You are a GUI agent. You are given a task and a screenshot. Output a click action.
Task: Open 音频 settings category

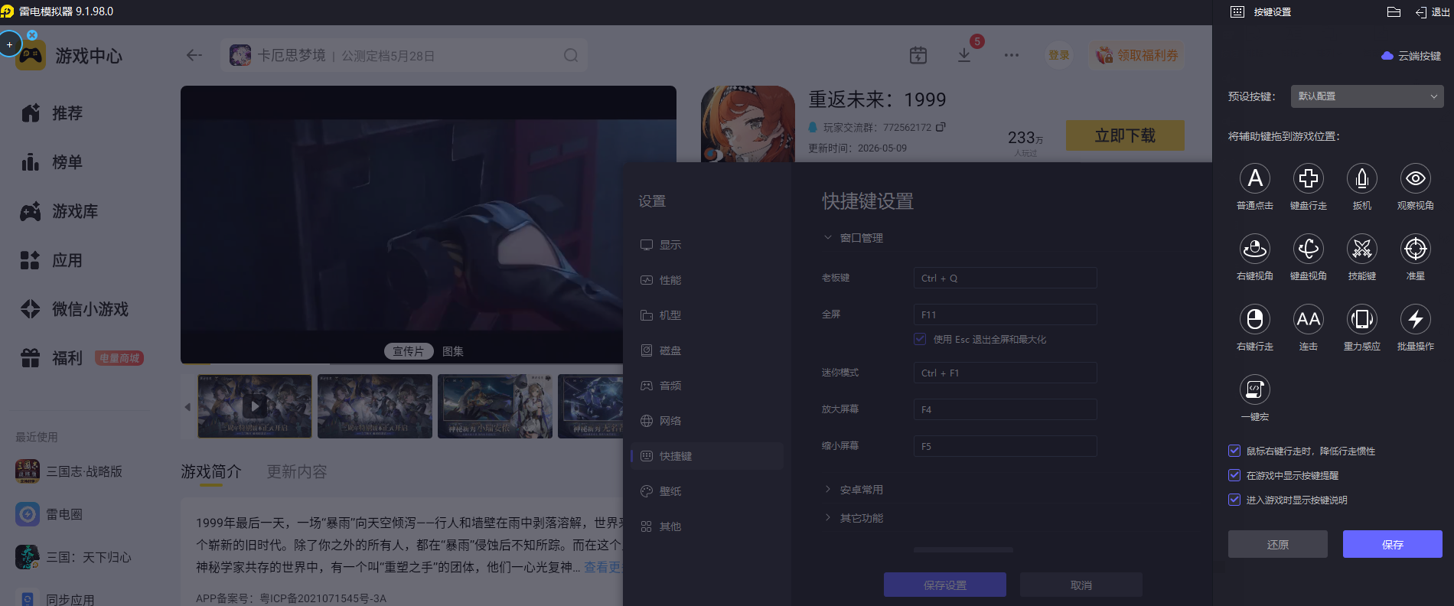click(x=706, y=386)
